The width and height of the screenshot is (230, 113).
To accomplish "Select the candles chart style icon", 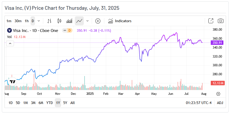I will (x=59, y=21).
